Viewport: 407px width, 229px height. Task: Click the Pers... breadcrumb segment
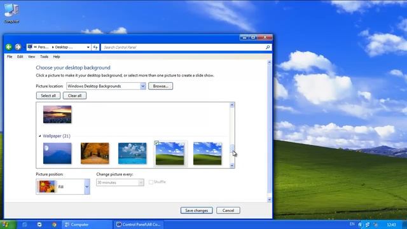click(43, 47)
